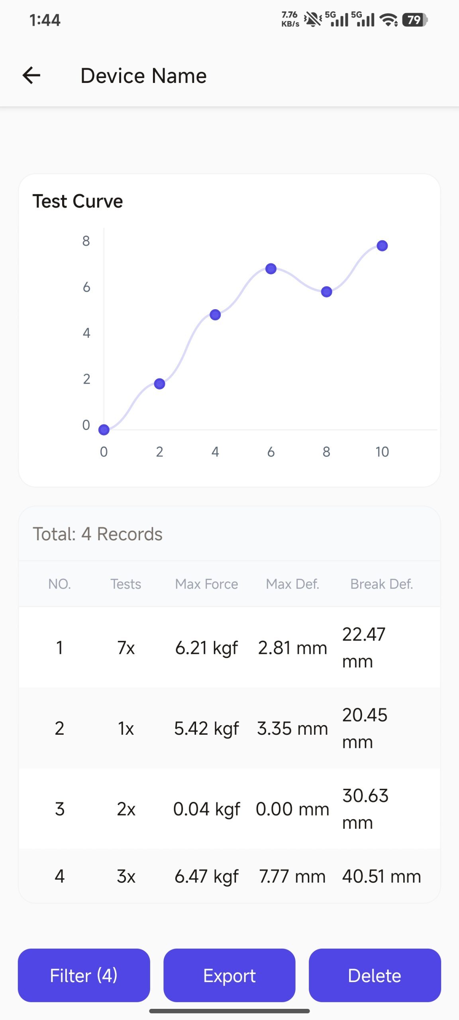459x1020 pixels.
Task: Tap the chart origin data point
Action: (104, 430)
